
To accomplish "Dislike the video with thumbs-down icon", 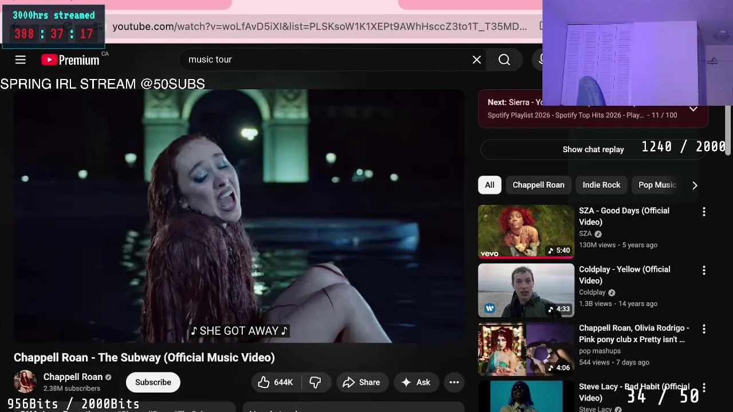I will point(316,382).
